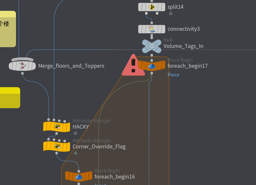The image size is (256, 185).
Task: Click the connectivity3 name label
Action: pos(183,29)
